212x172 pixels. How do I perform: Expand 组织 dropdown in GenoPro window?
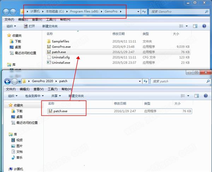11,26
